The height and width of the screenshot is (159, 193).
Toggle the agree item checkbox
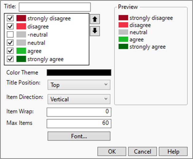pyautogui.click(x=10, y=51)
